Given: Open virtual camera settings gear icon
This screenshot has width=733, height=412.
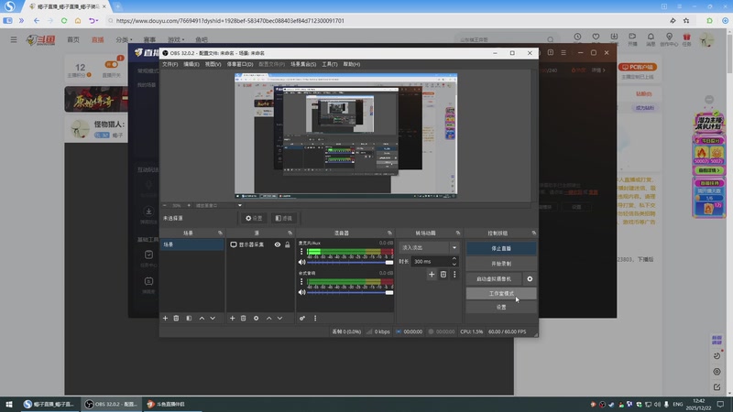Looking at the screenshot, I should tap(530, 278).
